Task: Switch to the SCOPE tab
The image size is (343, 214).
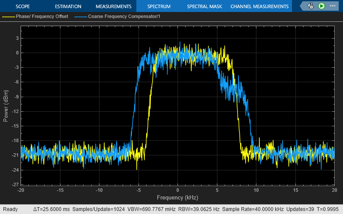Action: [23, 6]
